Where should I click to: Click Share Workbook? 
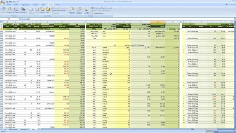(87, 11)
